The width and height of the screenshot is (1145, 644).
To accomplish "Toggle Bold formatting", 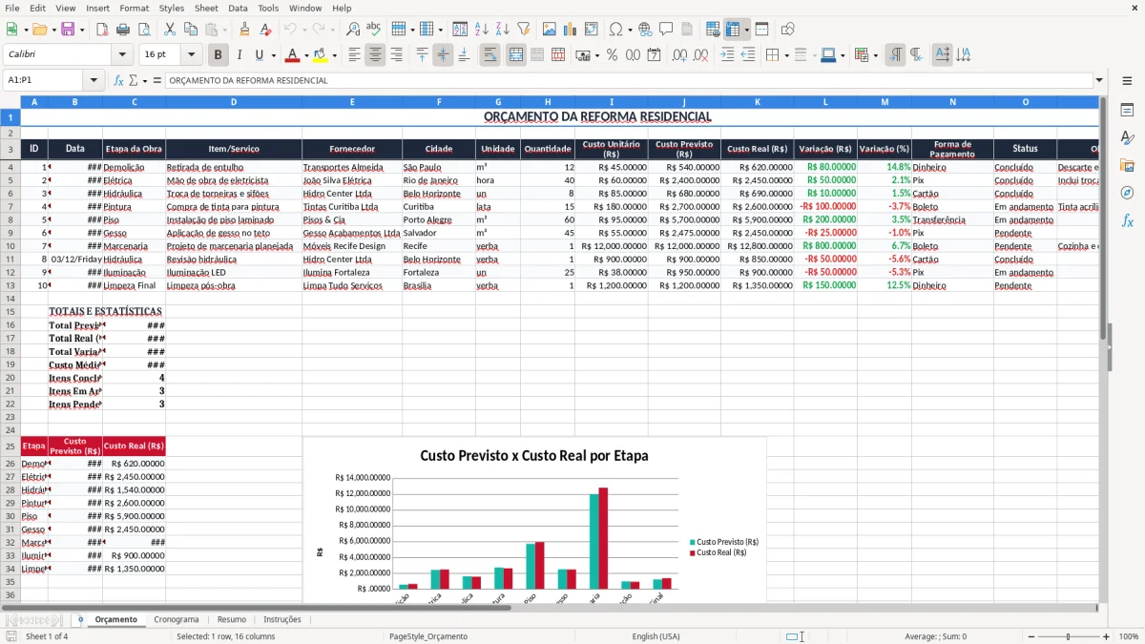I will coord(219,55).
